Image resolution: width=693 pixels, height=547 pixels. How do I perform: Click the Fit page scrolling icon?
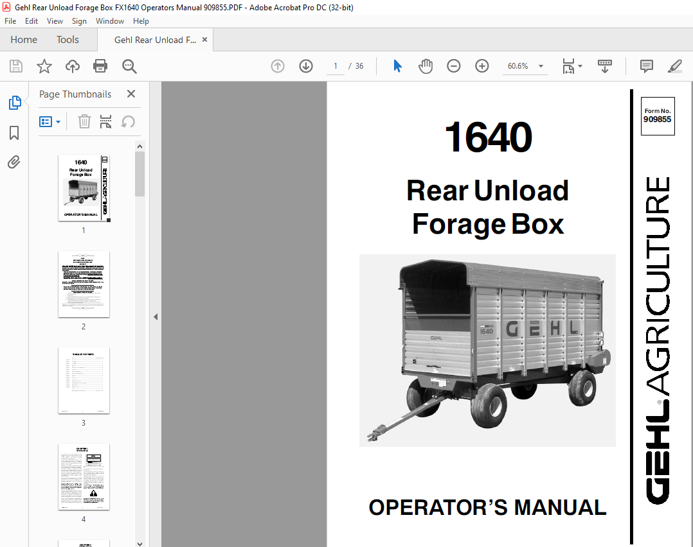[x=568, y=66]
